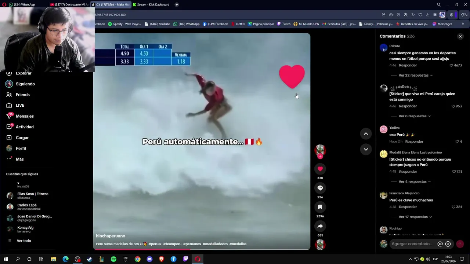Share the video using arrow icon
Screen dimensions: 470x264
[320, 226]
